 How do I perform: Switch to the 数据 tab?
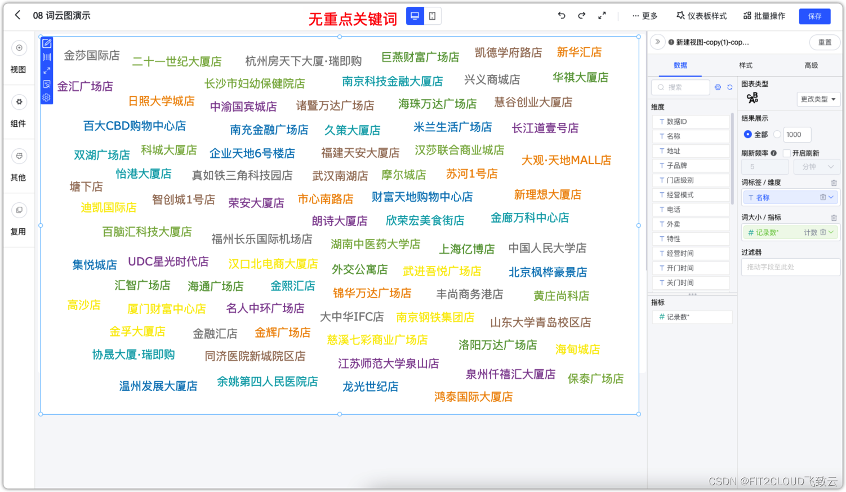(x=680, y=65)
